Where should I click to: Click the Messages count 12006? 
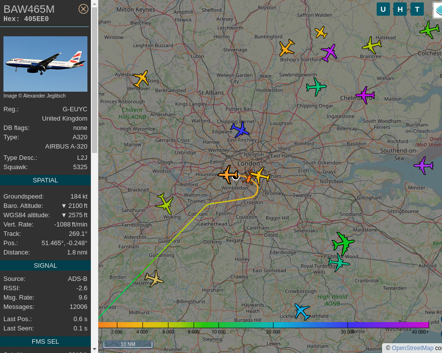(79, 306)
